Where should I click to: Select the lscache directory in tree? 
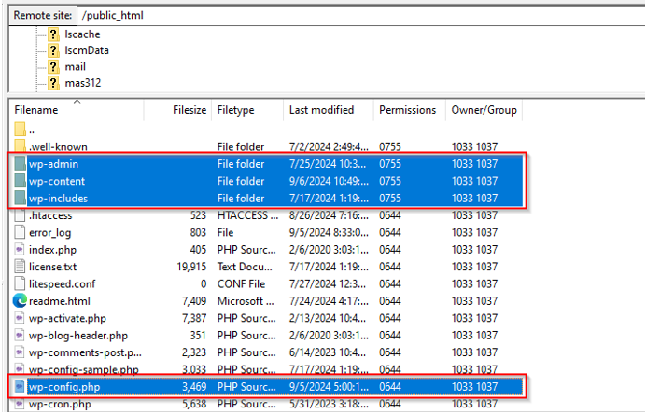click(x=82, y=34)
